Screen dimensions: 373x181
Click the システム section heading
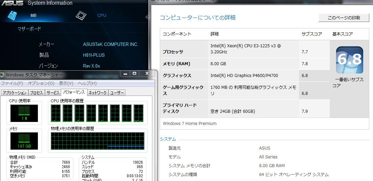[168, 139]
